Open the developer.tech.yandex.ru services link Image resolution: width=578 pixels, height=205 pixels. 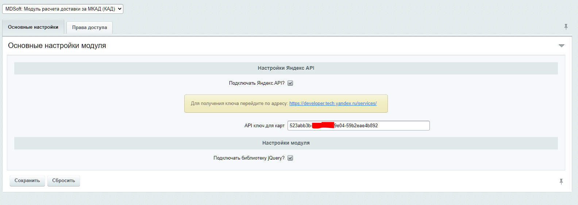click(333, 104)
